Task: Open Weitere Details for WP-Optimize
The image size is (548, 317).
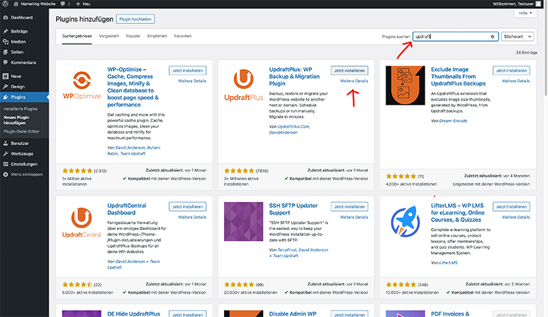Action: 192,81
